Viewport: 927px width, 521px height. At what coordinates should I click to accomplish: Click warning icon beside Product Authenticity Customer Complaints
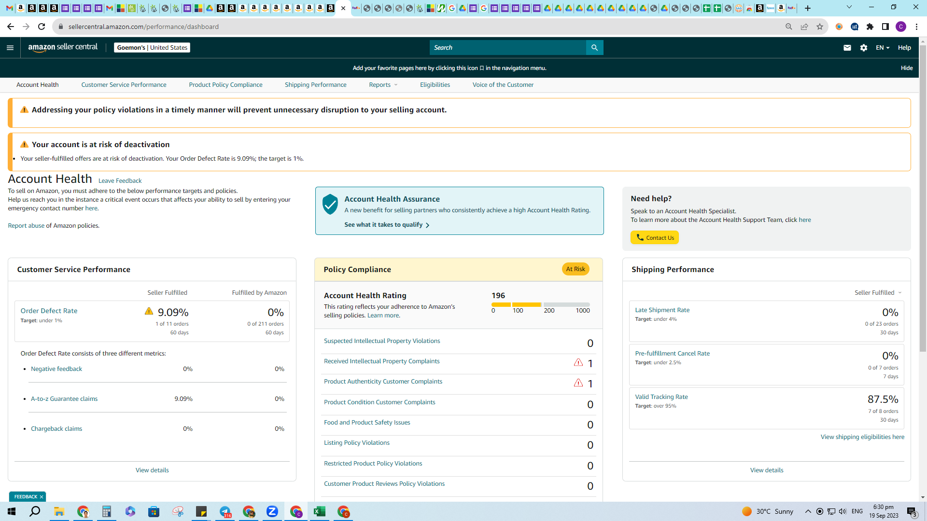click(x=578, y=383)
